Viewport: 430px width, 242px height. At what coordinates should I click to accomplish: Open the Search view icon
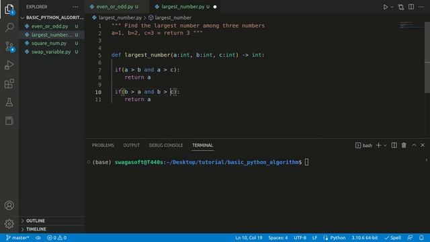[x=9, y=27]
